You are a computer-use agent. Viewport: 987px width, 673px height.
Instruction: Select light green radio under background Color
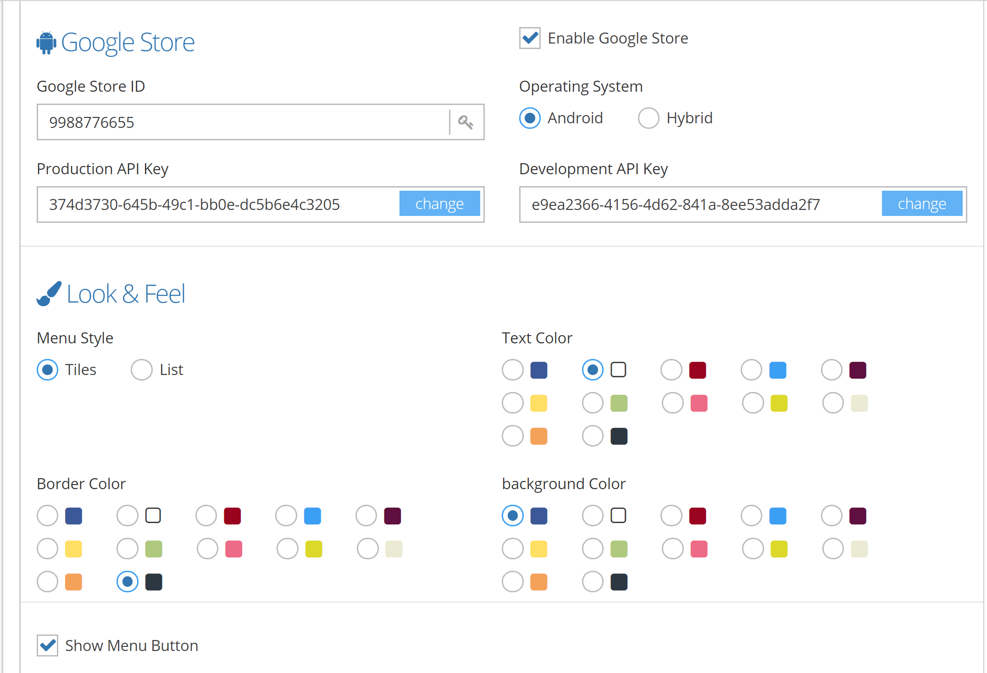point(593,549)
